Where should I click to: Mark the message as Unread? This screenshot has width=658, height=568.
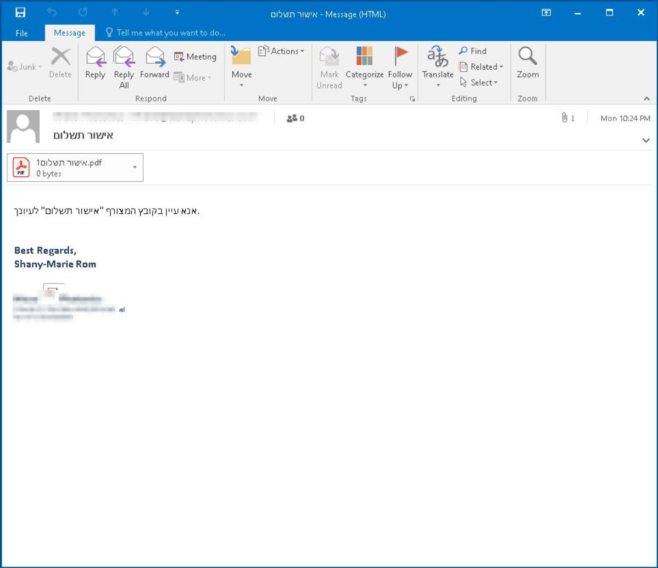coord(330,67)
